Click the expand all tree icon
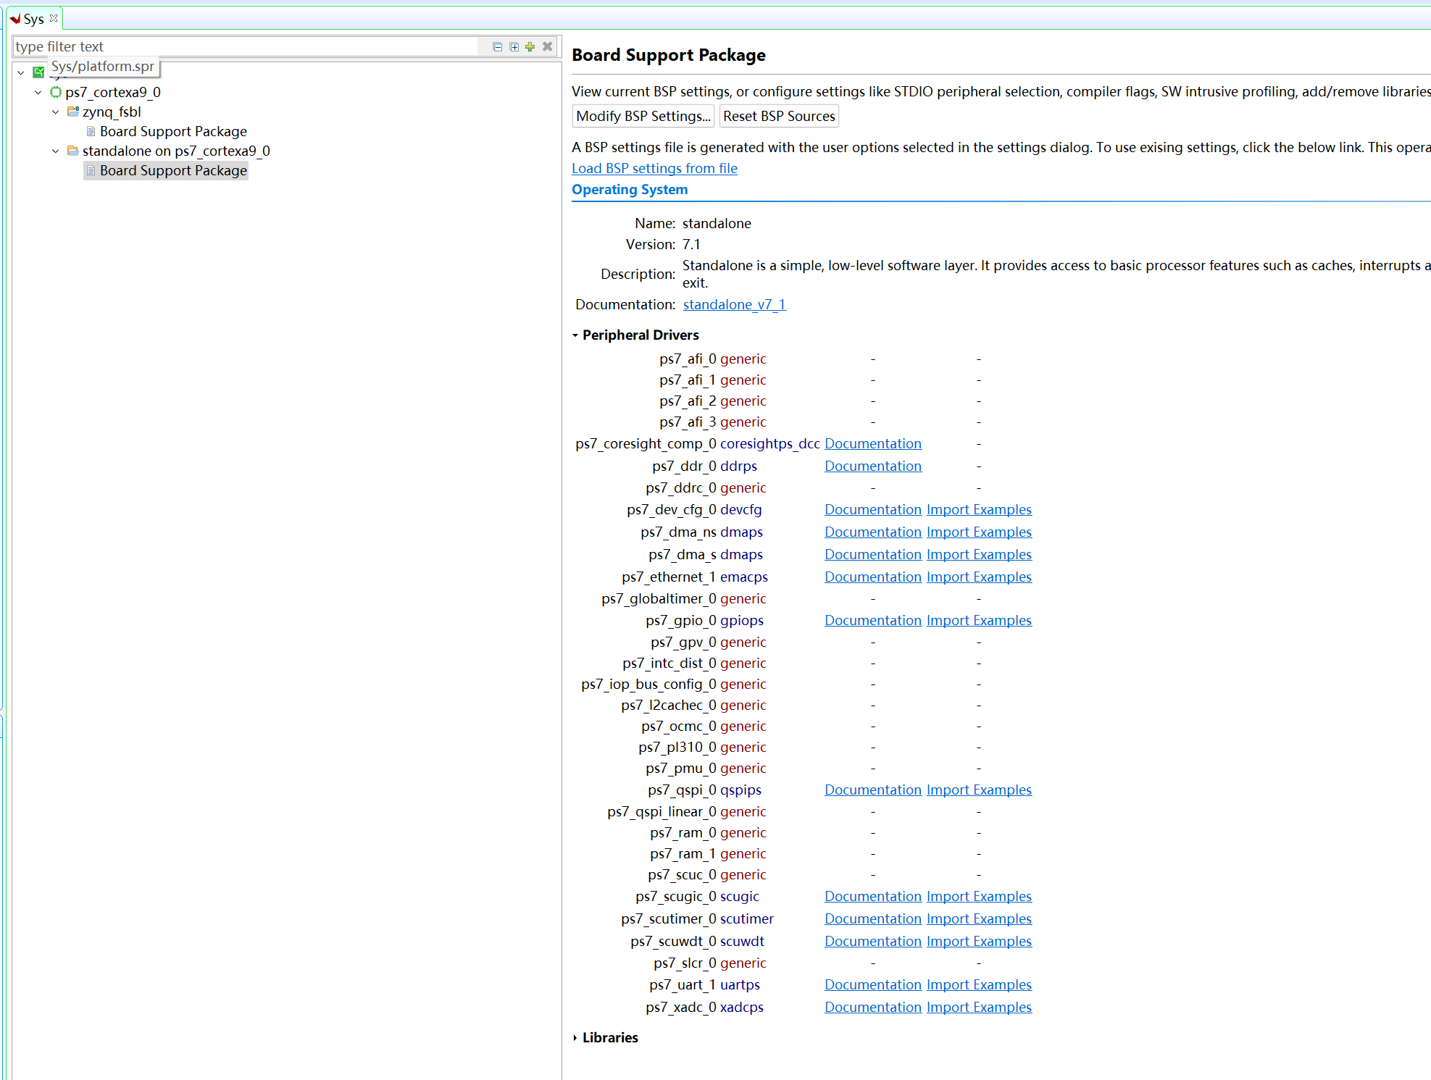Screen dimensions: 1431x1080 coord(514,46)
